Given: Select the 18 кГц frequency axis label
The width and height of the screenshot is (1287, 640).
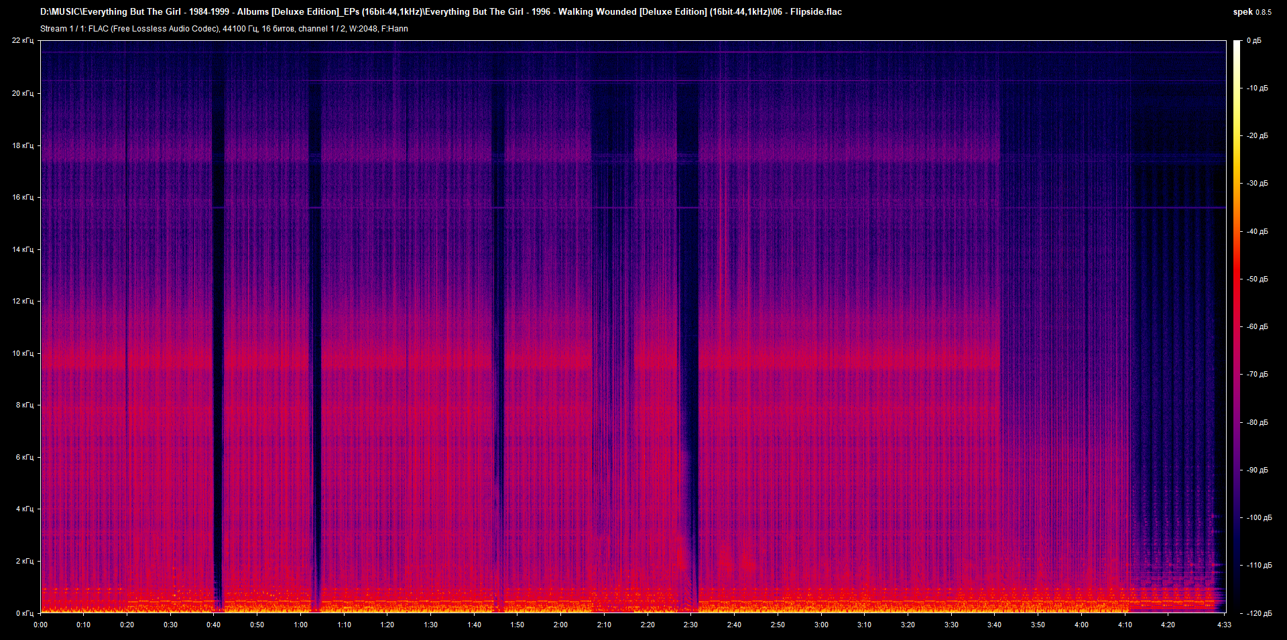Looking at the screenshot, I should (x=23, y=145).
